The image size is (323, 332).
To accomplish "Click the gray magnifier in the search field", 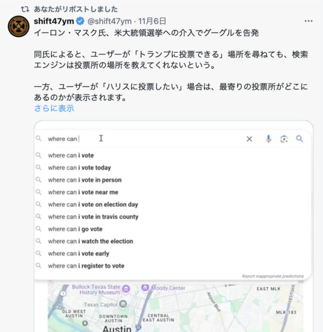I will [x=38, y=139].
